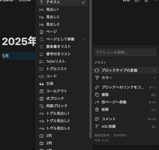Choose the ToDoリスト checkbox list option
This screenshot has height=150, width=159.
click(x=56, y=61)
